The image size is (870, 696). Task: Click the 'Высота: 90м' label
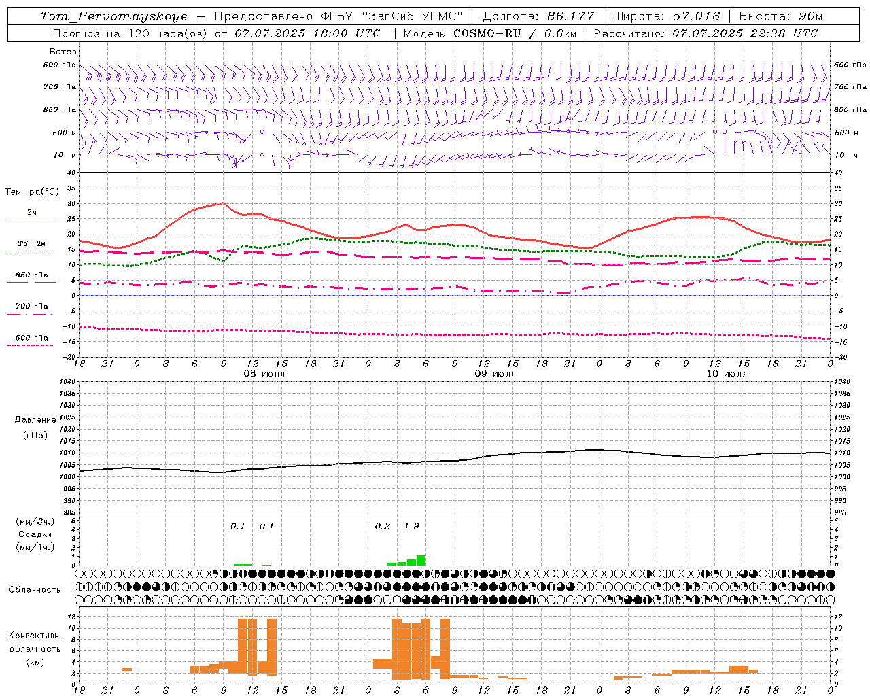(780, 16)
